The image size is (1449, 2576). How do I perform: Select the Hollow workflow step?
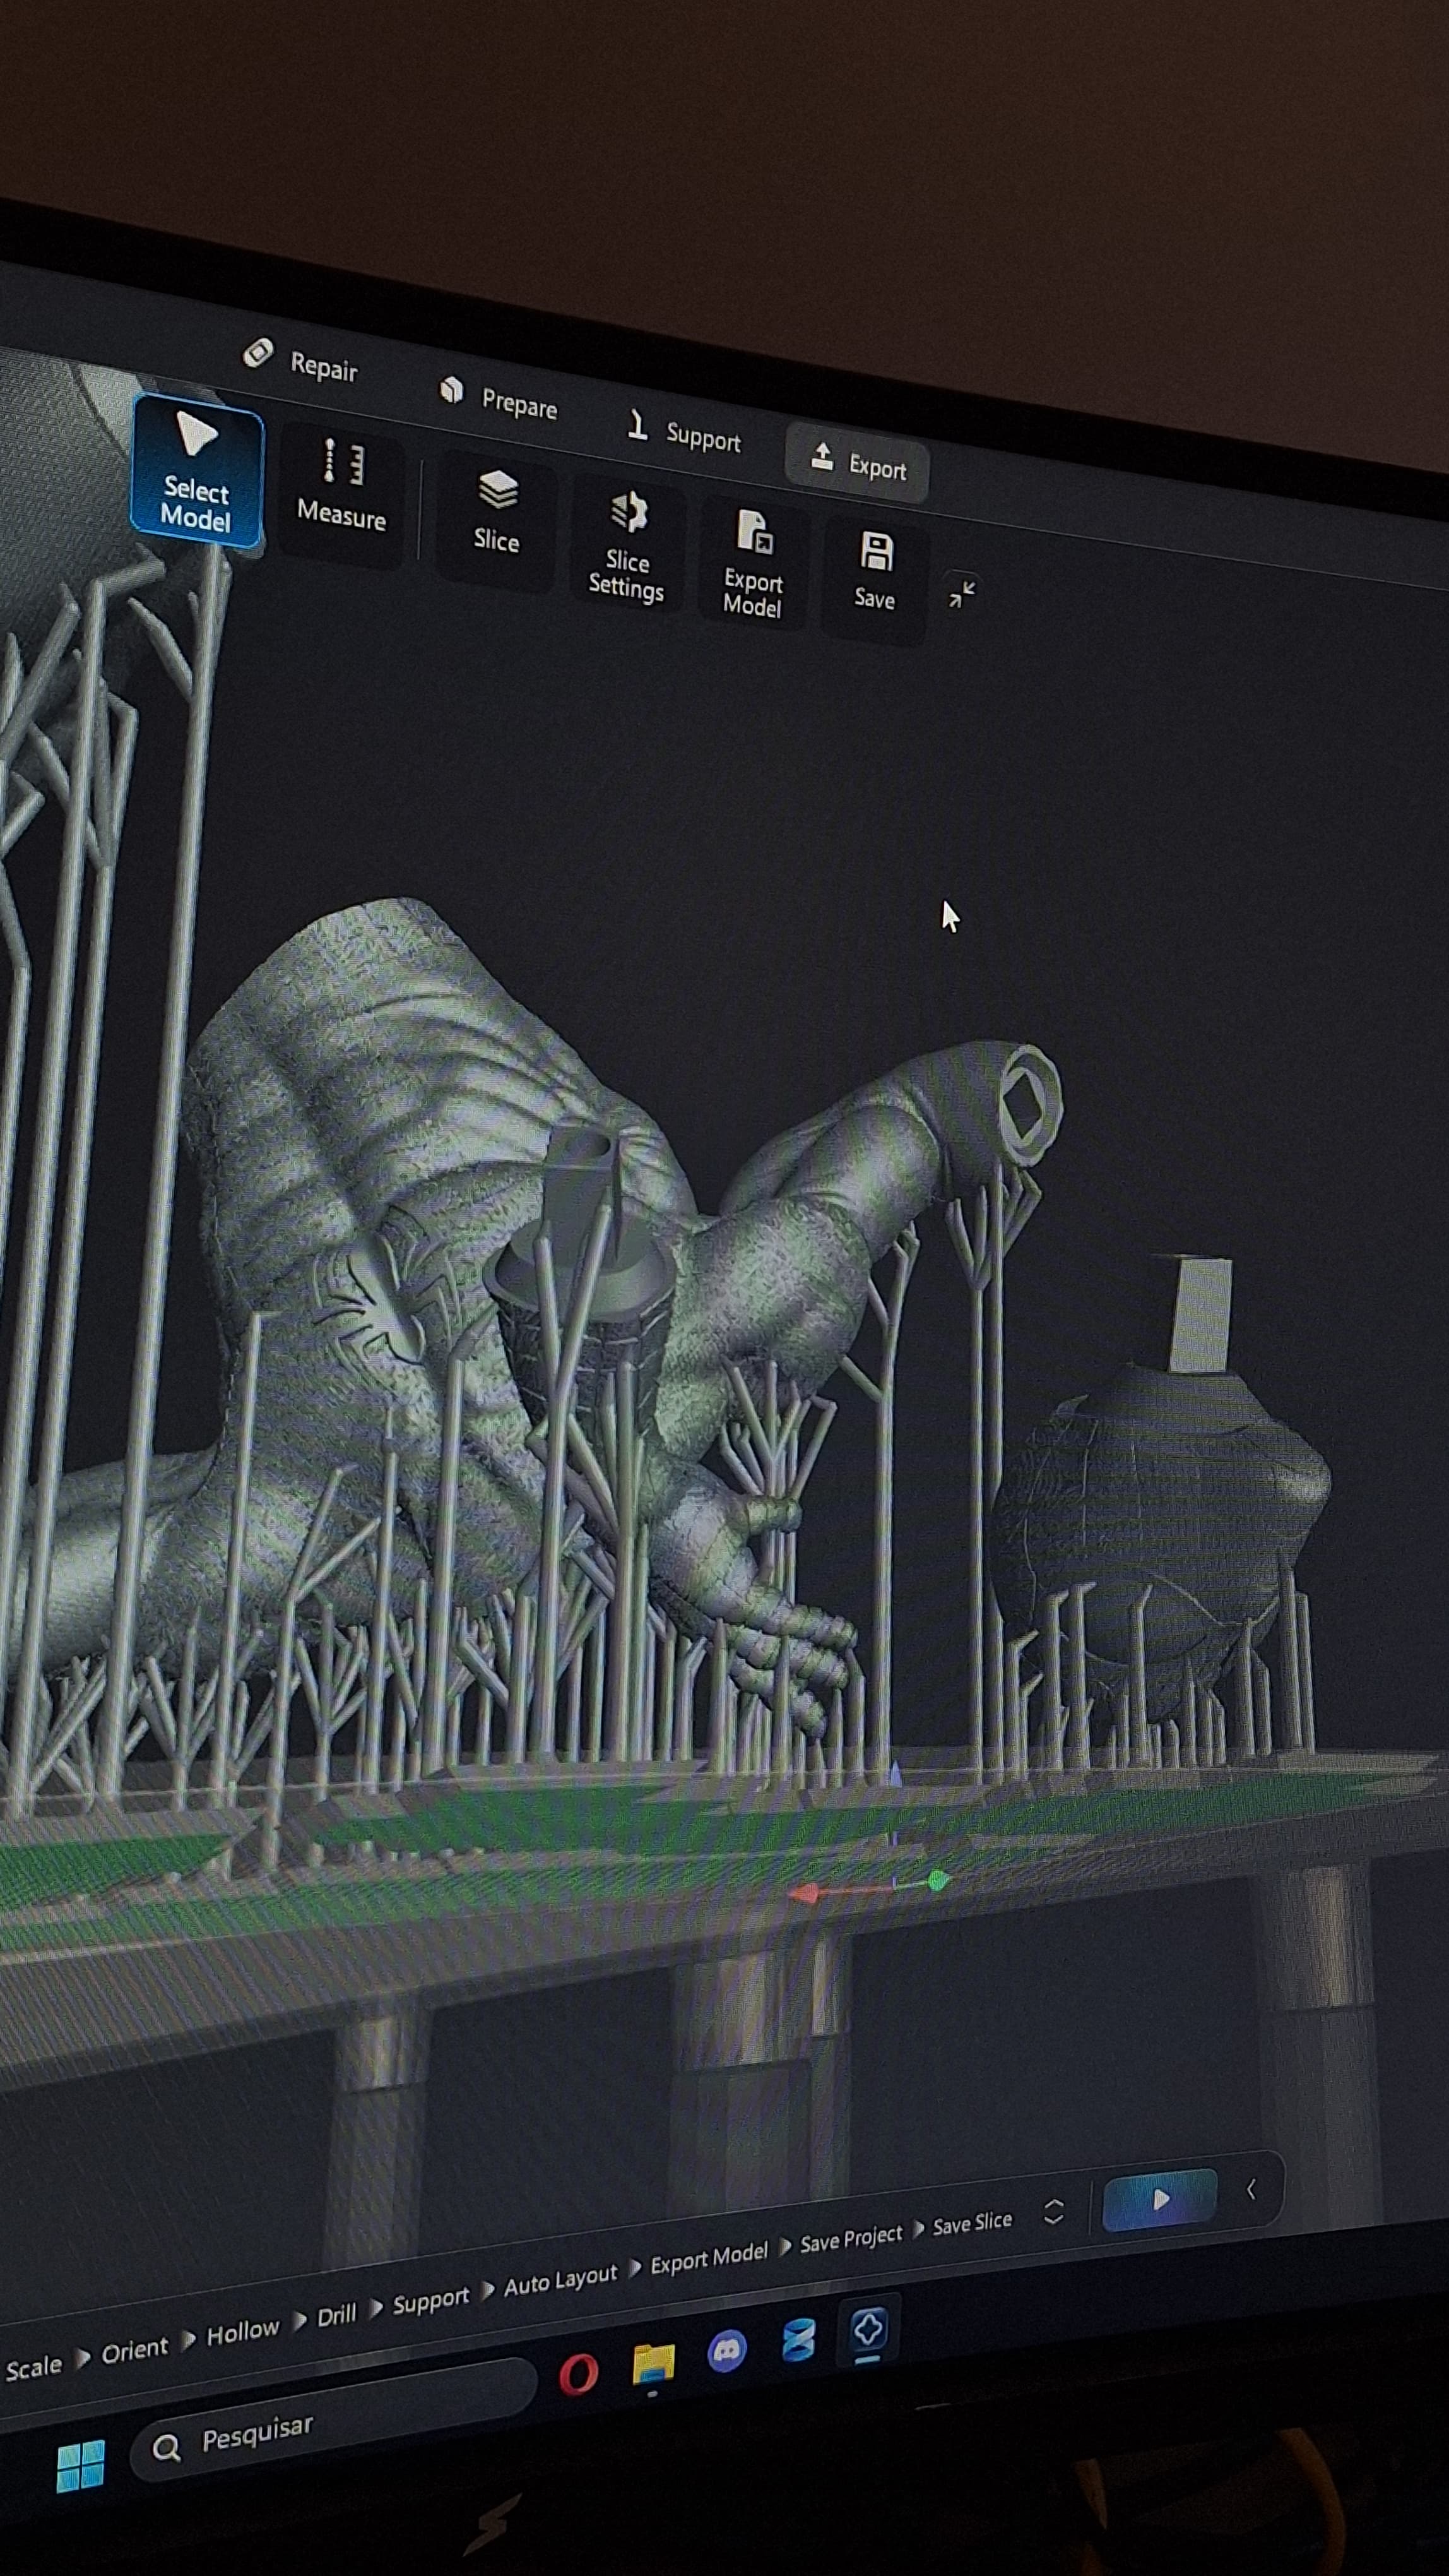coord(243,2332)
